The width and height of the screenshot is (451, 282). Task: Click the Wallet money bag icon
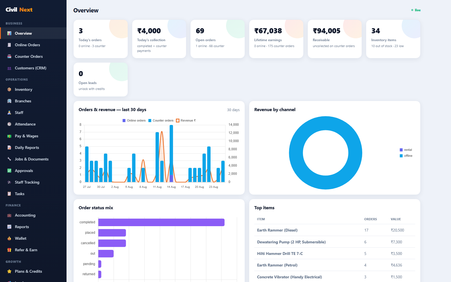9,238
